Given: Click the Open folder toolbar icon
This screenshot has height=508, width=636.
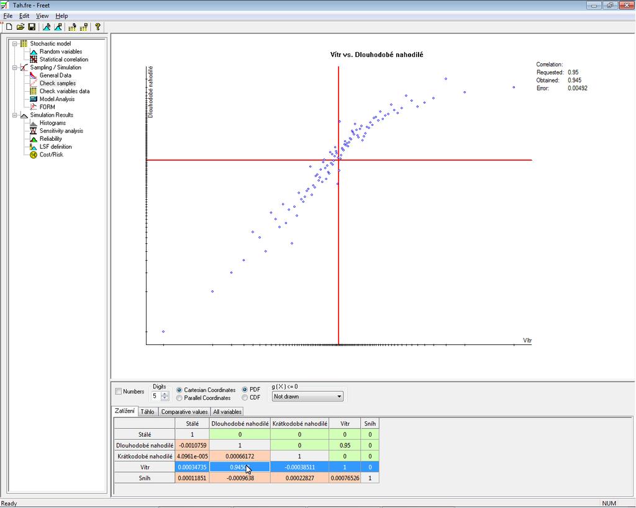Looking at the screenshot, I should coord(20,27).
